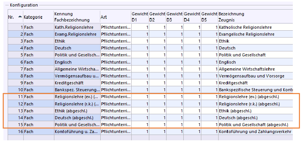The image size is (302, 143).
Task: Select the Religionslehre (ev.) Fachbezeichnung cell
Action: coord(77,97)
